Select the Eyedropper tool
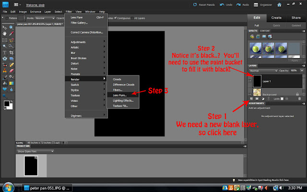307x192 pixels. pos(12,34)
